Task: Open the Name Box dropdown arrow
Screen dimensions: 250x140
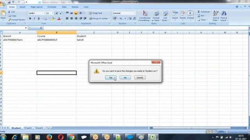Action: [x=26, y=28]
